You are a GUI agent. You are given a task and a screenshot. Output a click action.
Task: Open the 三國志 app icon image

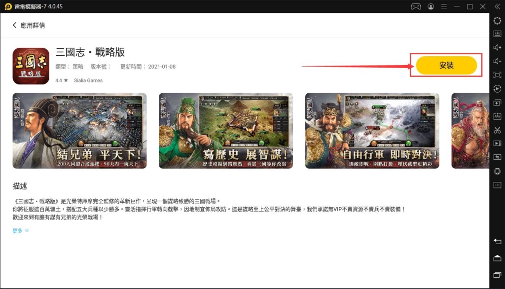pos(31,66)
